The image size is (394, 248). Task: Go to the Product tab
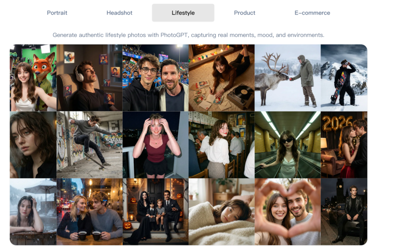(x=244, y=13)
